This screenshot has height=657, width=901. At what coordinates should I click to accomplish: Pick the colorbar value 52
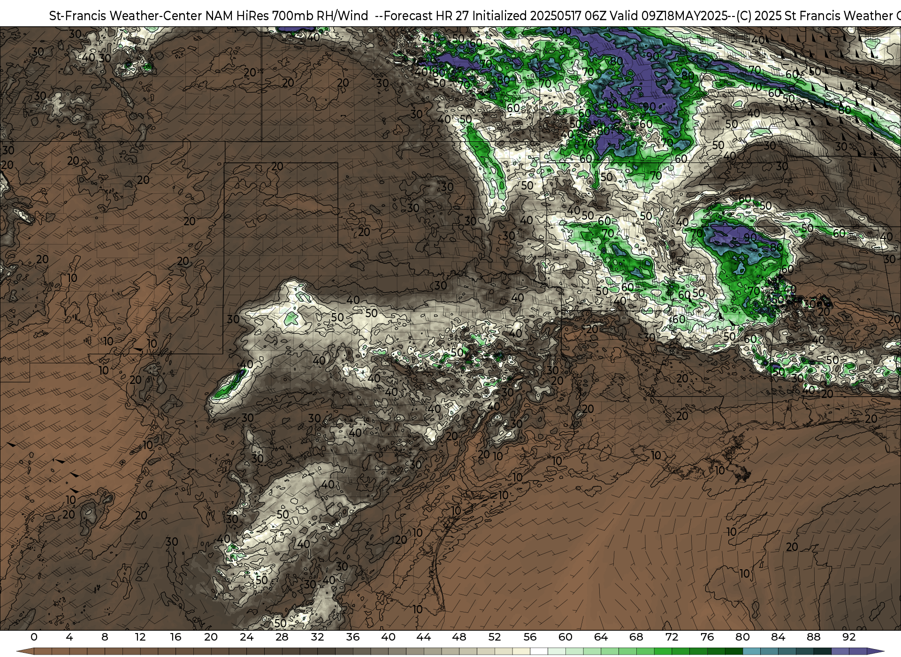point(495,637)
